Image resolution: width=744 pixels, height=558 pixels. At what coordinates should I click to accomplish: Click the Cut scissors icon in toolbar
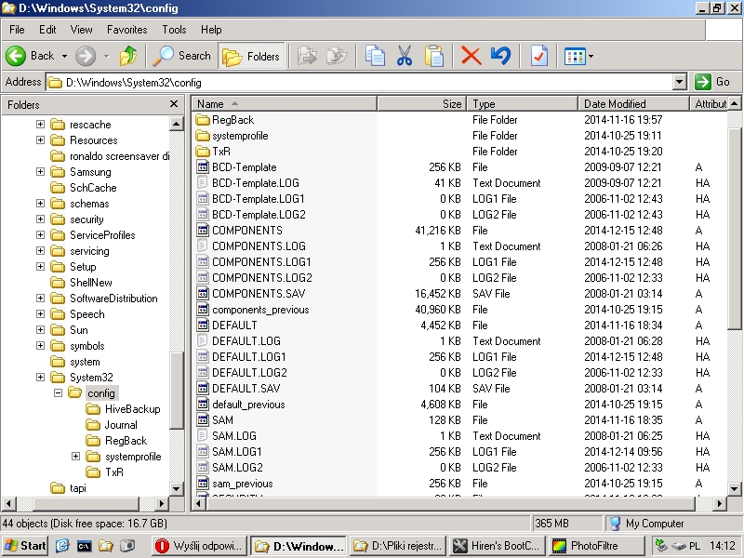coord(405,56)
